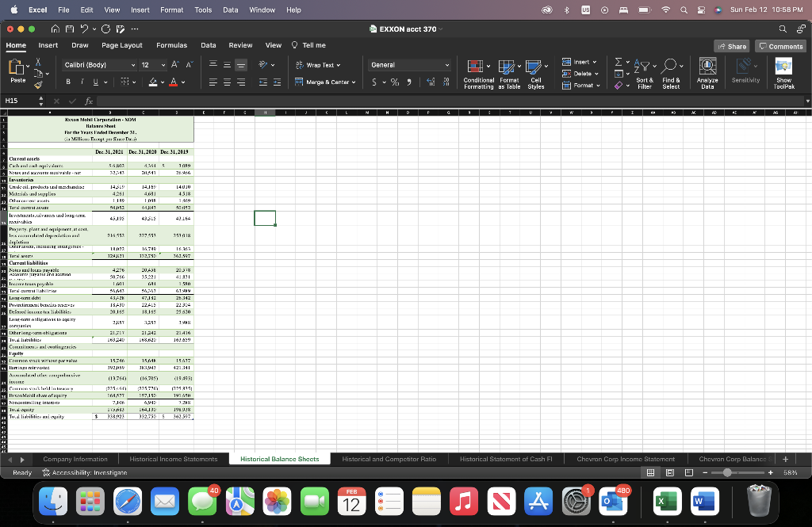This screenshot has height=527, width=812.
Task: Open Find & Select
Action: 671,74
